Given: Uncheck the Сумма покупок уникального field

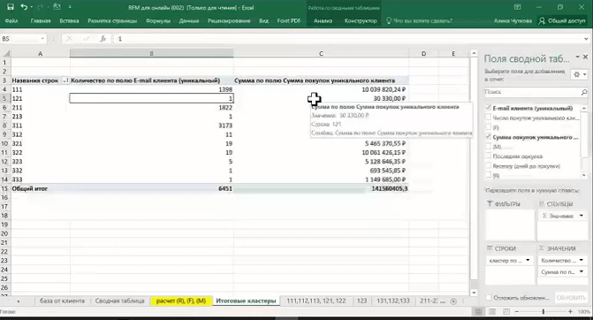Looking at the screenshot, I should click(489, 137).
